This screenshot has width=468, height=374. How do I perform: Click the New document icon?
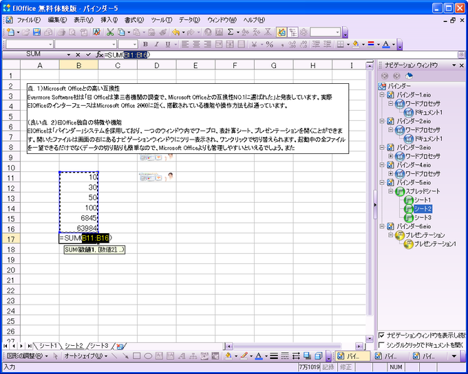pyautogui.click(x=11, y=32)
